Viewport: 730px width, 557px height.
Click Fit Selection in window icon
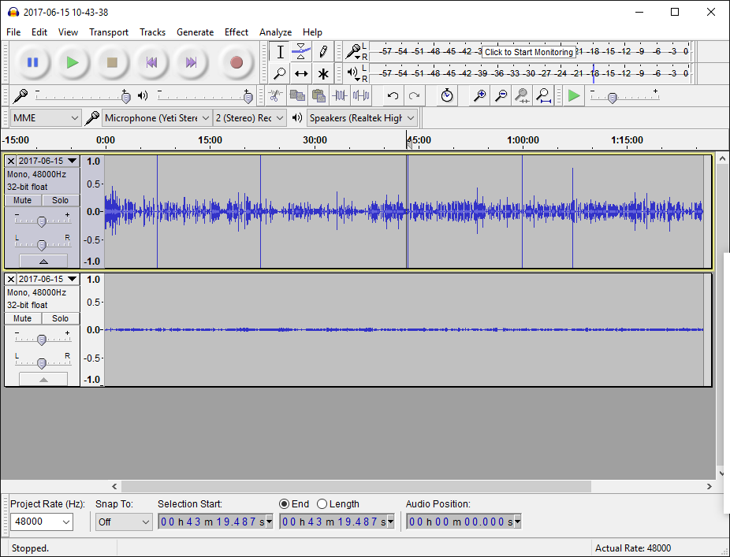coord(522,96)
